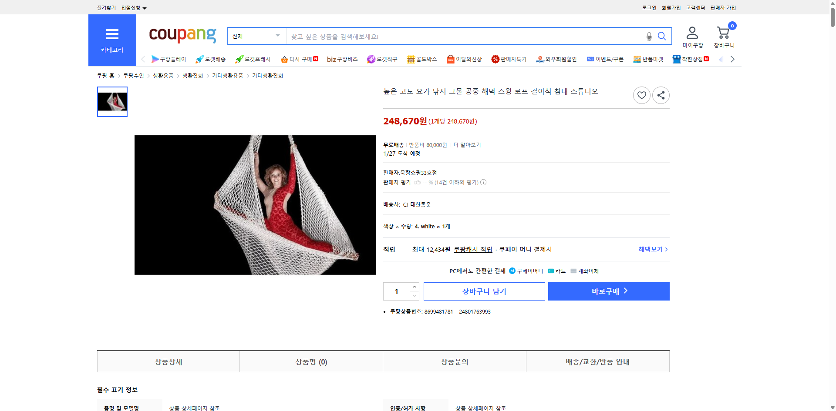Open the 배송/교환/반품 안내 tab

[x=597, y=361]
